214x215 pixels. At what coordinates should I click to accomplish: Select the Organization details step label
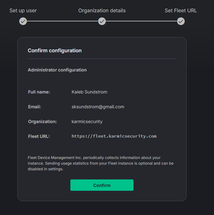(102, 11)
